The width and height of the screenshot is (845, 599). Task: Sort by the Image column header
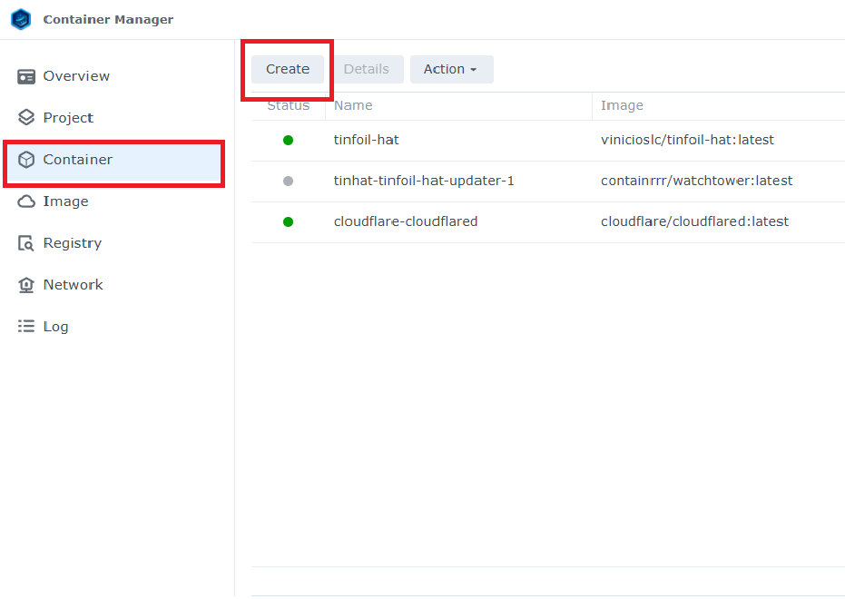point(622,105)
